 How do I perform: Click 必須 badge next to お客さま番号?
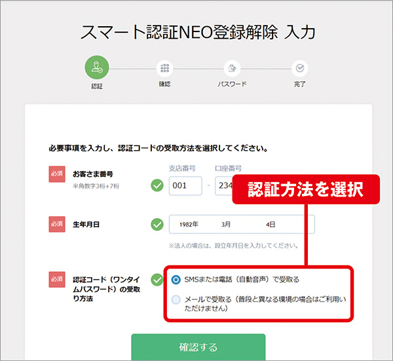(x=57, y=174)
